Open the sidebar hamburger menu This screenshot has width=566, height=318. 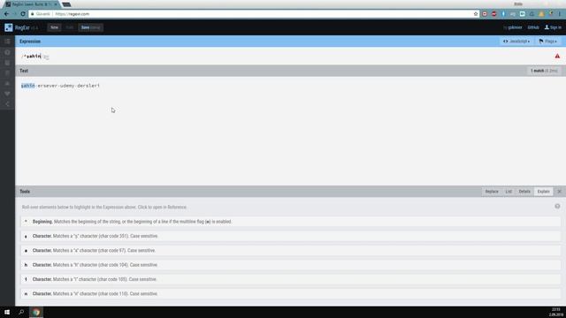(x=7, y=42)
